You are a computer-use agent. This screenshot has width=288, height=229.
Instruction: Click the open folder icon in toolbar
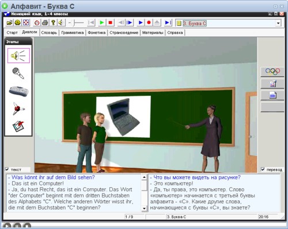9,23
